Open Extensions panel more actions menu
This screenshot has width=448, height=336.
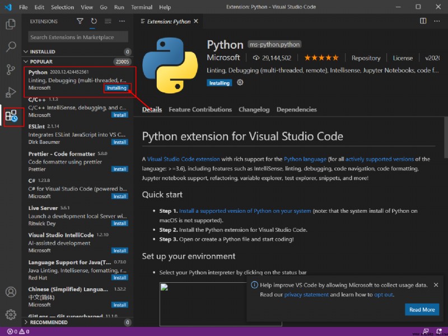click(x=122, y=21)
